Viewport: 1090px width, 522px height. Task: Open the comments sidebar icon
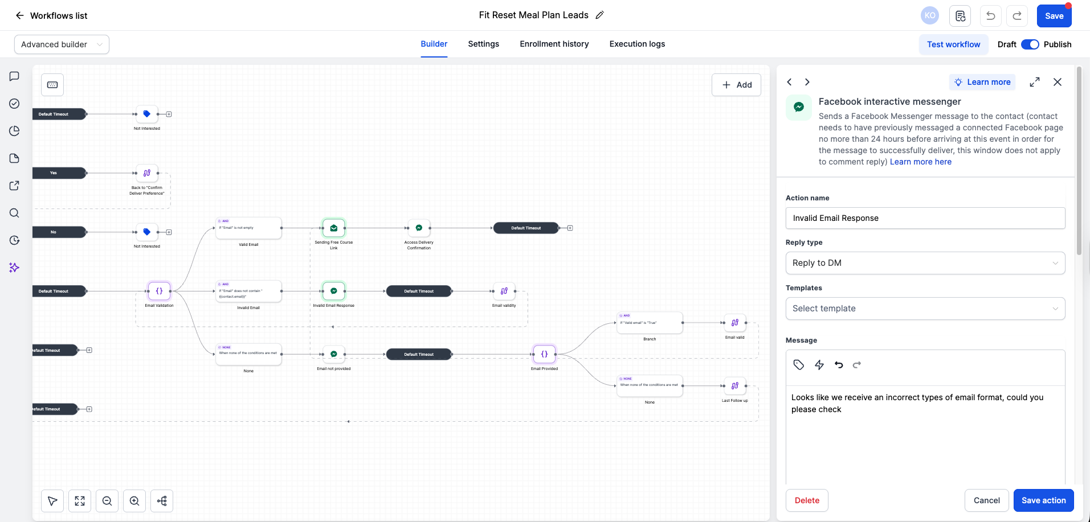[x=15, y=76]
